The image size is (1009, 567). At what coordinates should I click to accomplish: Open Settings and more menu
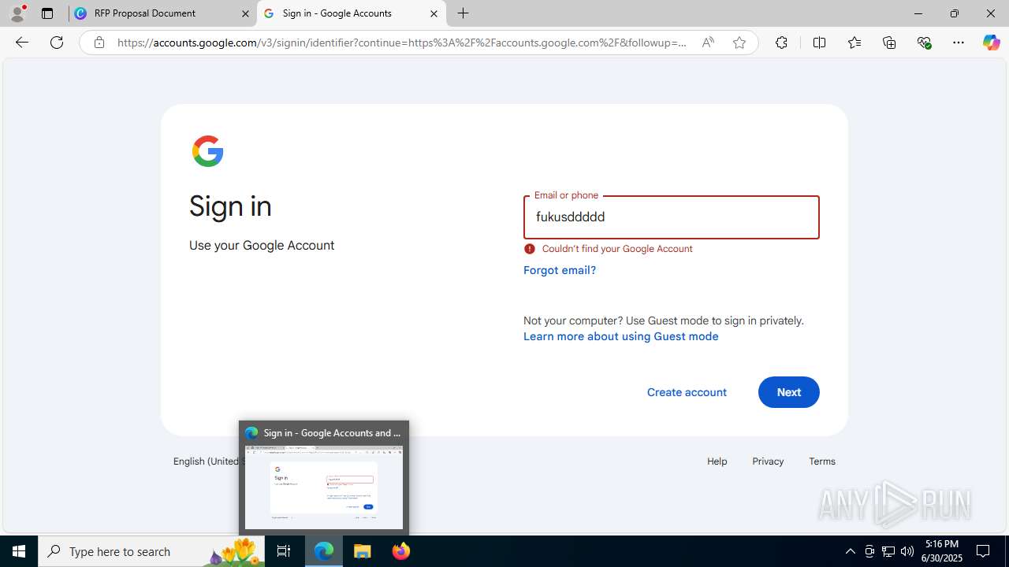959,43
